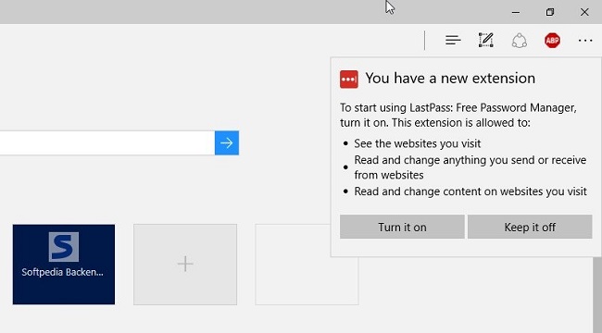This screenshot has width=602, height=333.
Task: Click the Softpedia S logo tile
Action: point(64,247)
